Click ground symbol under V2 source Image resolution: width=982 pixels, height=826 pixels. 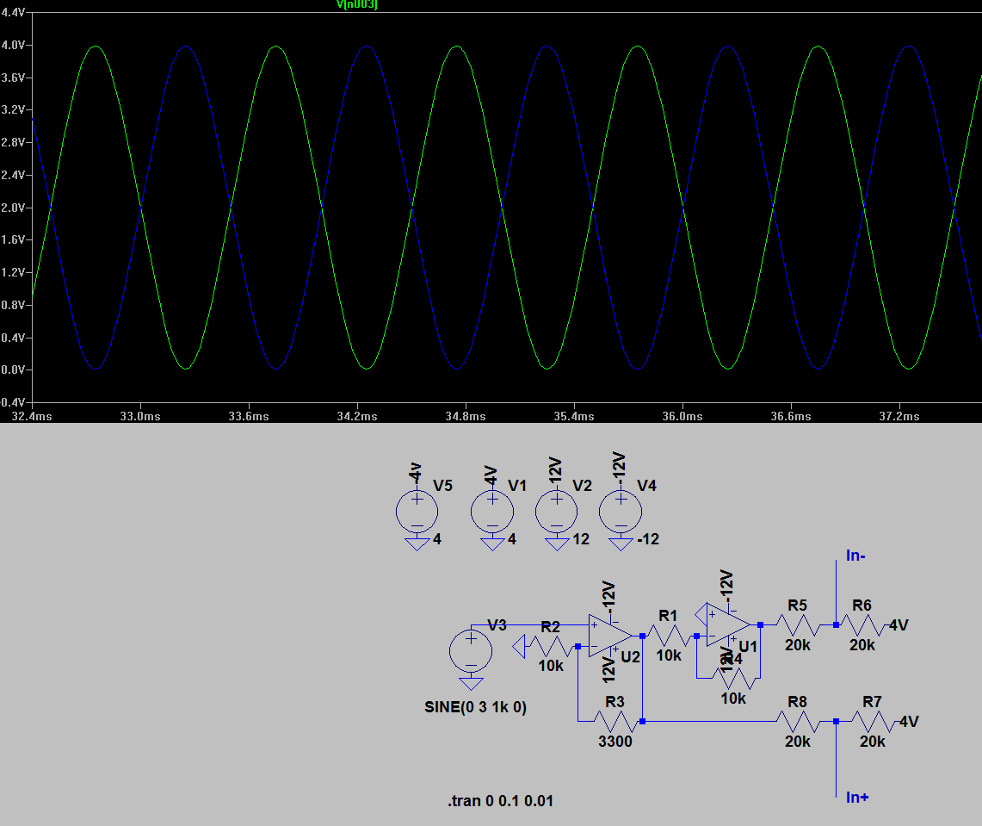(556, 544)
